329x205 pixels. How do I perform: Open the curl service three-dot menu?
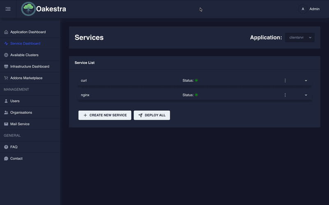(x=285, y=81)
